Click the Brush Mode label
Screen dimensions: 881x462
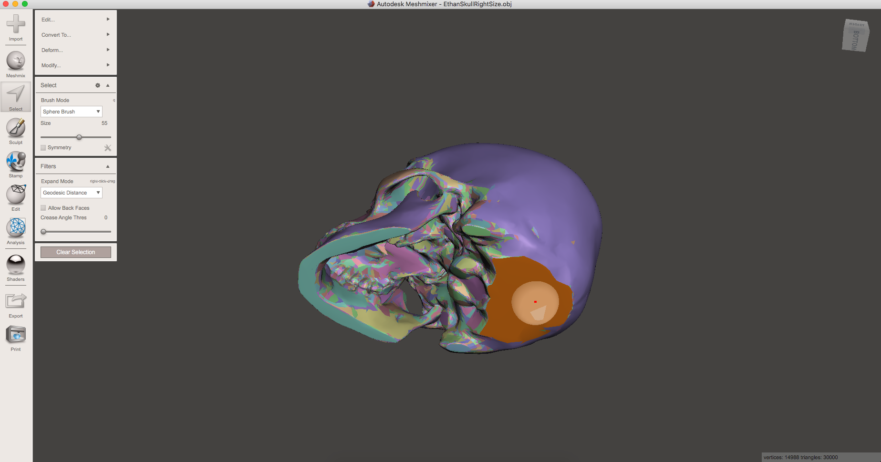tap(55, 100)
